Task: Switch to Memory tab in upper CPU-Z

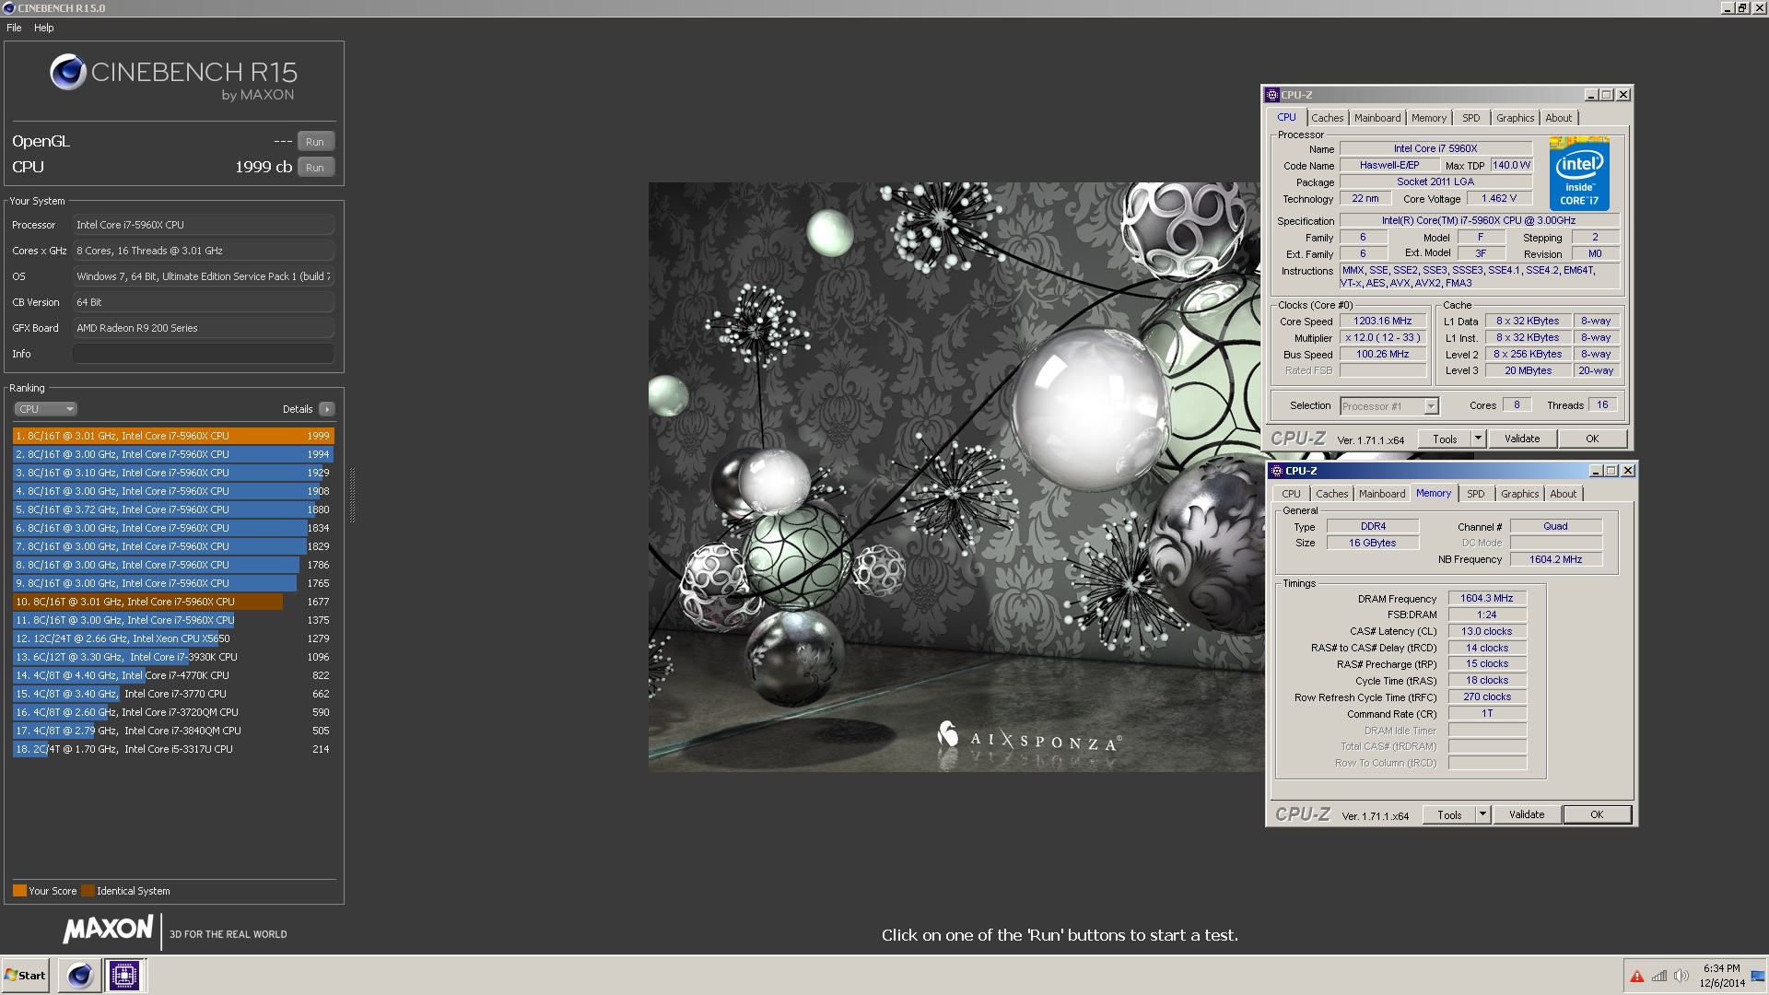Action: [1429, 118]
